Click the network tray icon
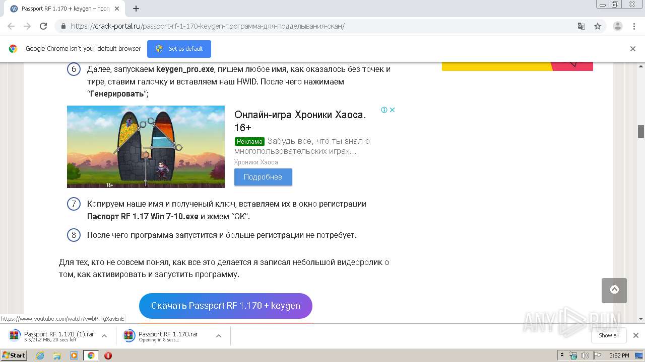The width and height of the screenshot is (645, 362). point(573,355)
